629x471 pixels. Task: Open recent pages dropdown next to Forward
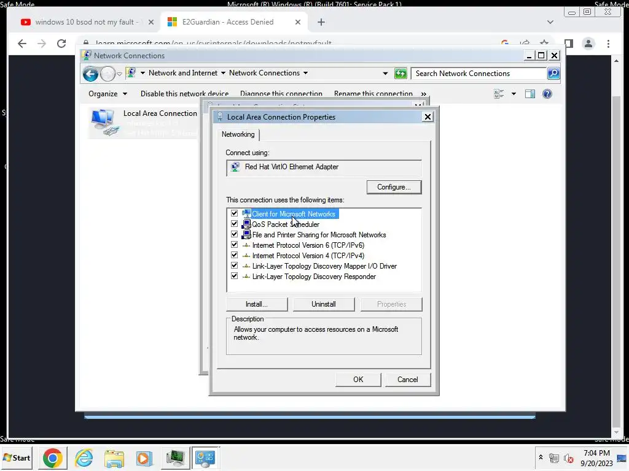click(120, 74)
